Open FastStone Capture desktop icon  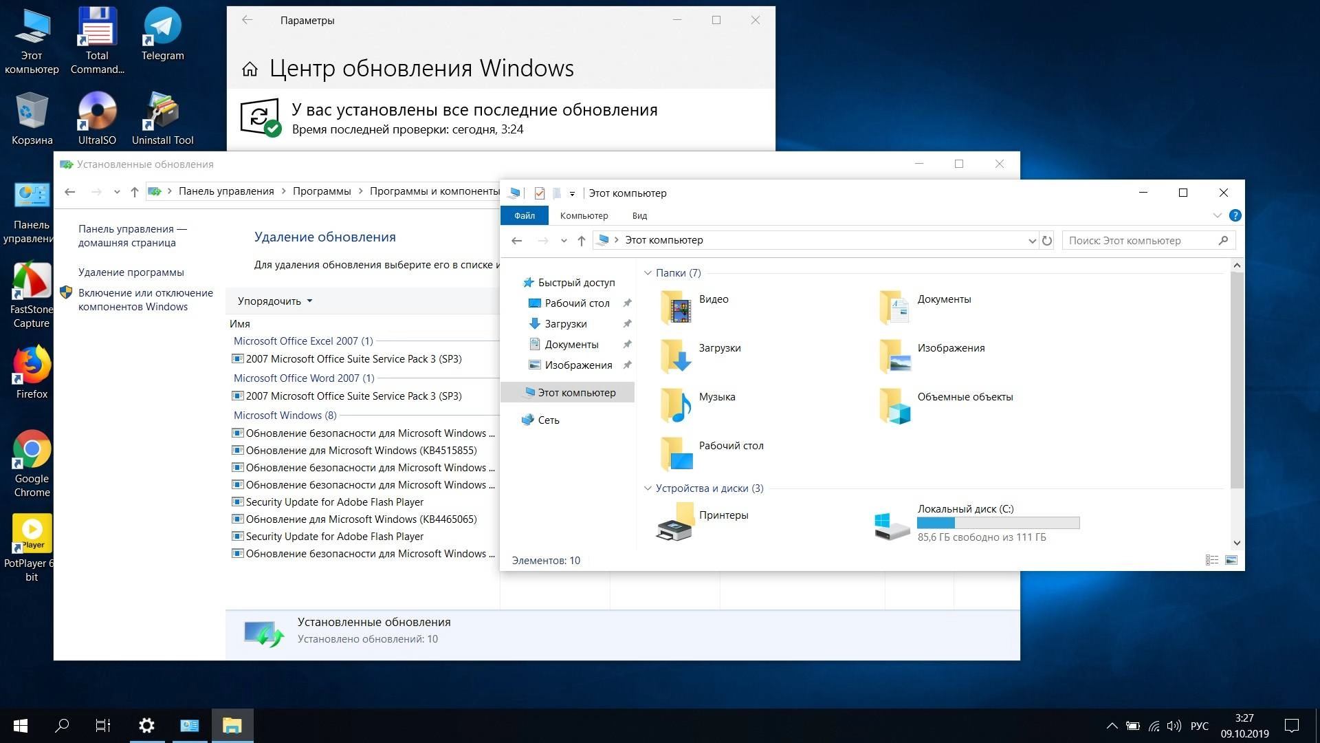point(32,296)
